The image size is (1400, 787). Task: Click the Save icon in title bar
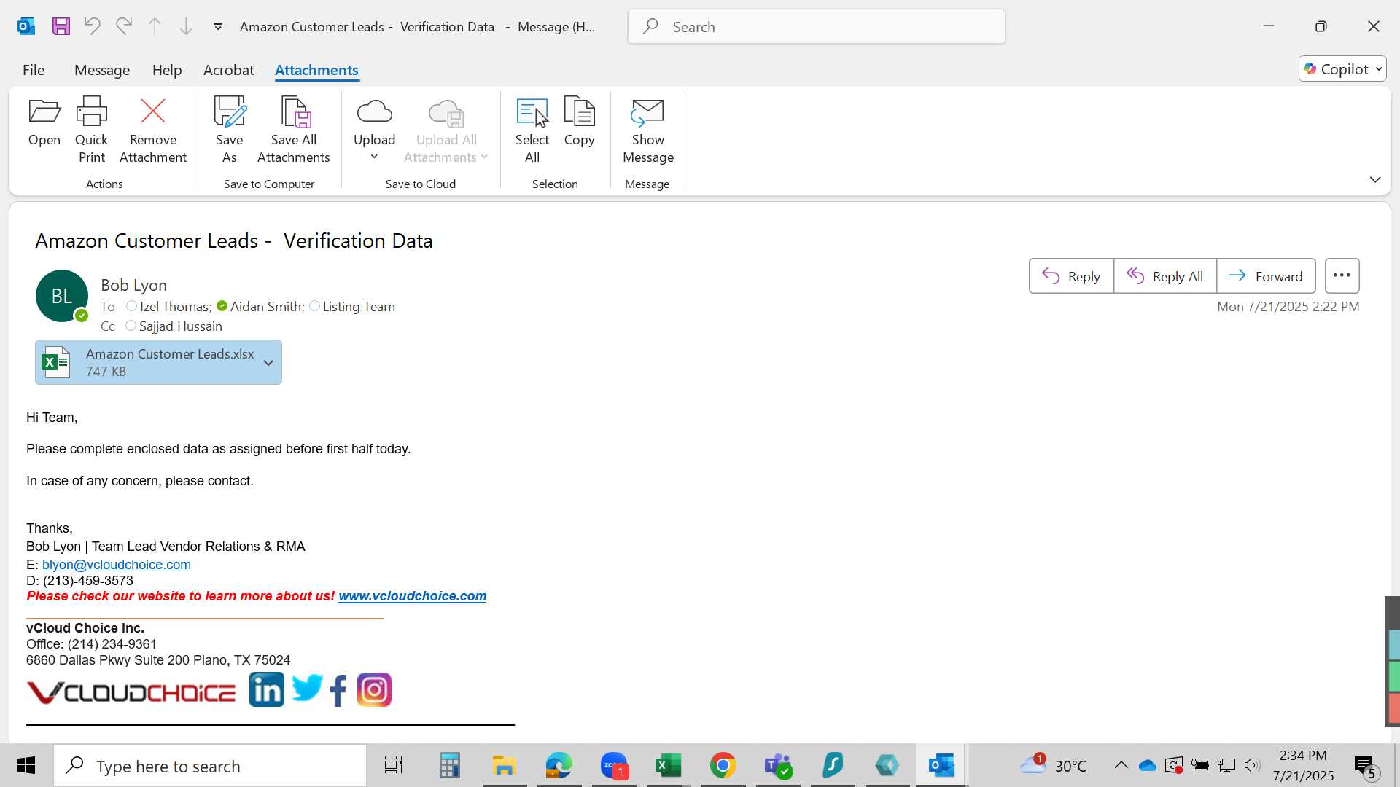[x=61, y=27]
